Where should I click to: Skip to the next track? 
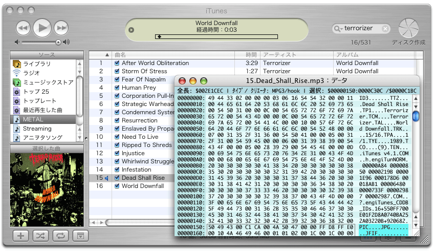pos(61,27)
